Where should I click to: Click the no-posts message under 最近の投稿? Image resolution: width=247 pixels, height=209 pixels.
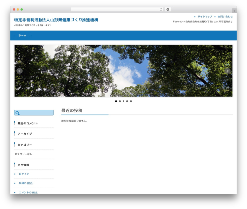[74, 121]
